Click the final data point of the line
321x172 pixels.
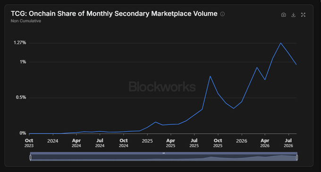point(296,65)
